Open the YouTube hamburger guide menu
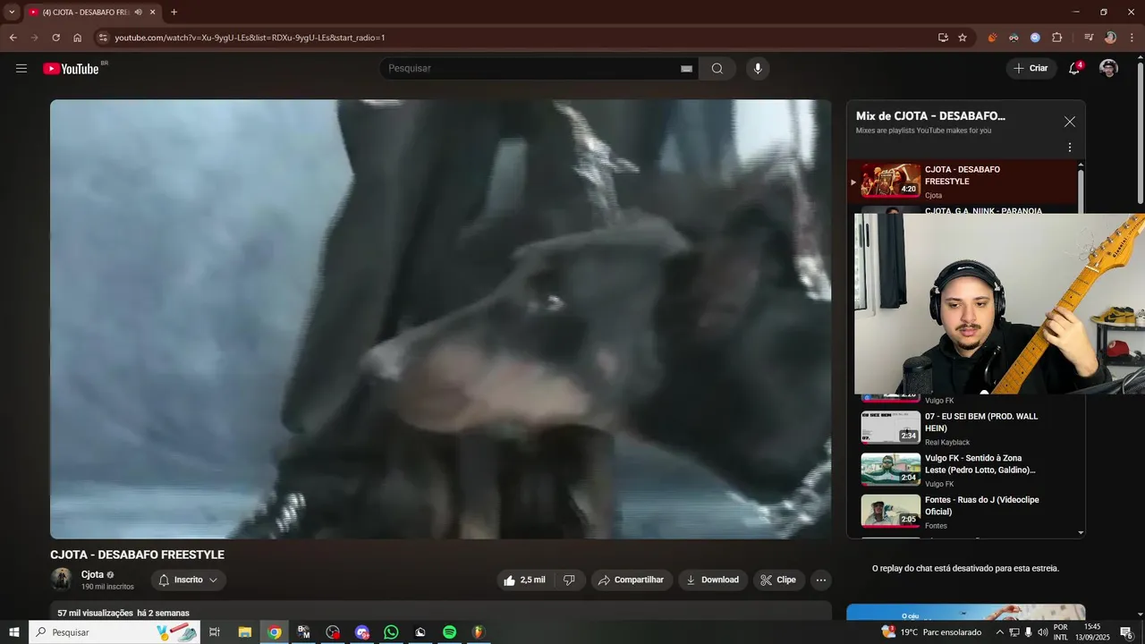The image size is (1145, 644). click(x=21, y=69)
